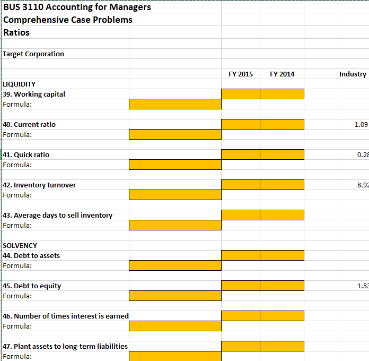This screenshot has width=369, height=361.
Task: Select '46. Number of times interest is earned' label
Action: pos(65,316)
